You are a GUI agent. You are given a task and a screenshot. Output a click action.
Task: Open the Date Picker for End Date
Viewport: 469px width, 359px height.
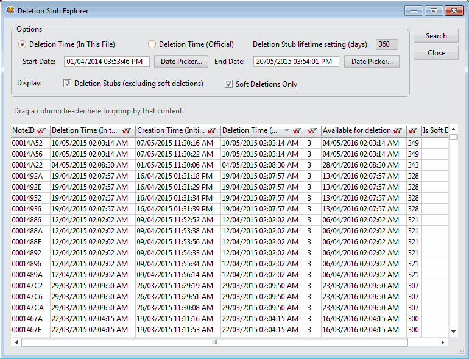pos(372,62)
